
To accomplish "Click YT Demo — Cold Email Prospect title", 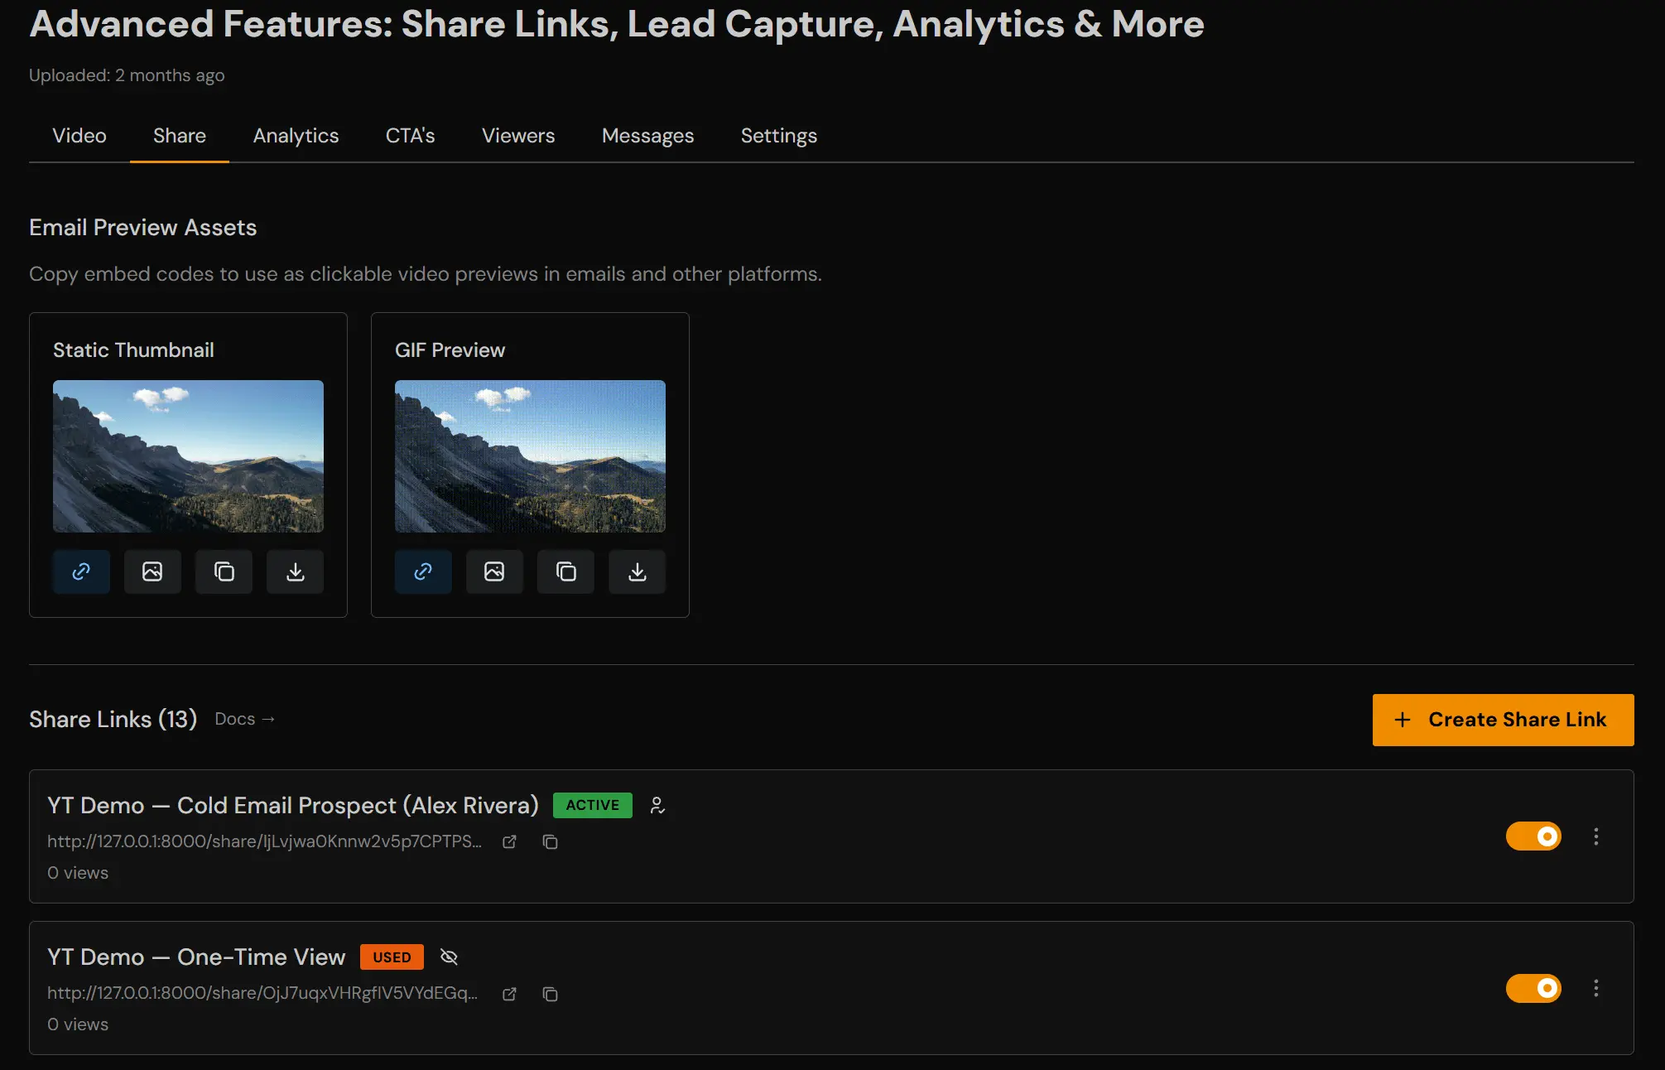I will pyautogui.click(x=293, y=805).
